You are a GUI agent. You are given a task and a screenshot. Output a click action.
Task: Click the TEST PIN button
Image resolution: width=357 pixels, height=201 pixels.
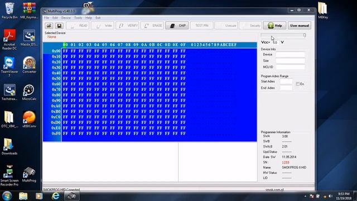click(x=202, y=26)
